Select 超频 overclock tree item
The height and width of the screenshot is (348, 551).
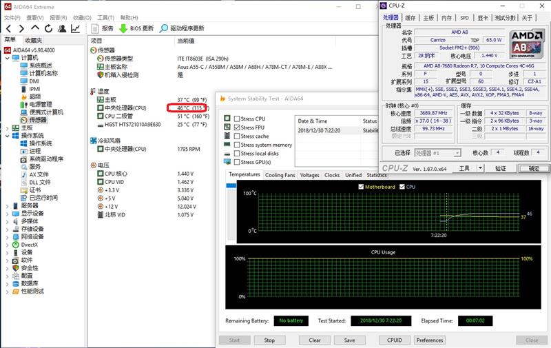click(35, 96)
